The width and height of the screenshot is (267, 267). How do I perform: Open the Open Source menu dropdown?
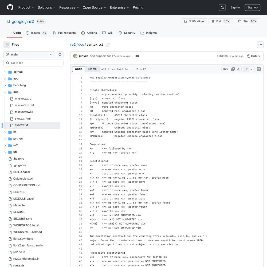[x=94, y=7]
